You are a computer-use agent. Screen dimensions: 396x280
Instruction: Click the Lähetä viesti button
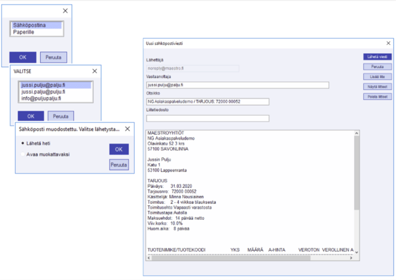pos(376,57)
